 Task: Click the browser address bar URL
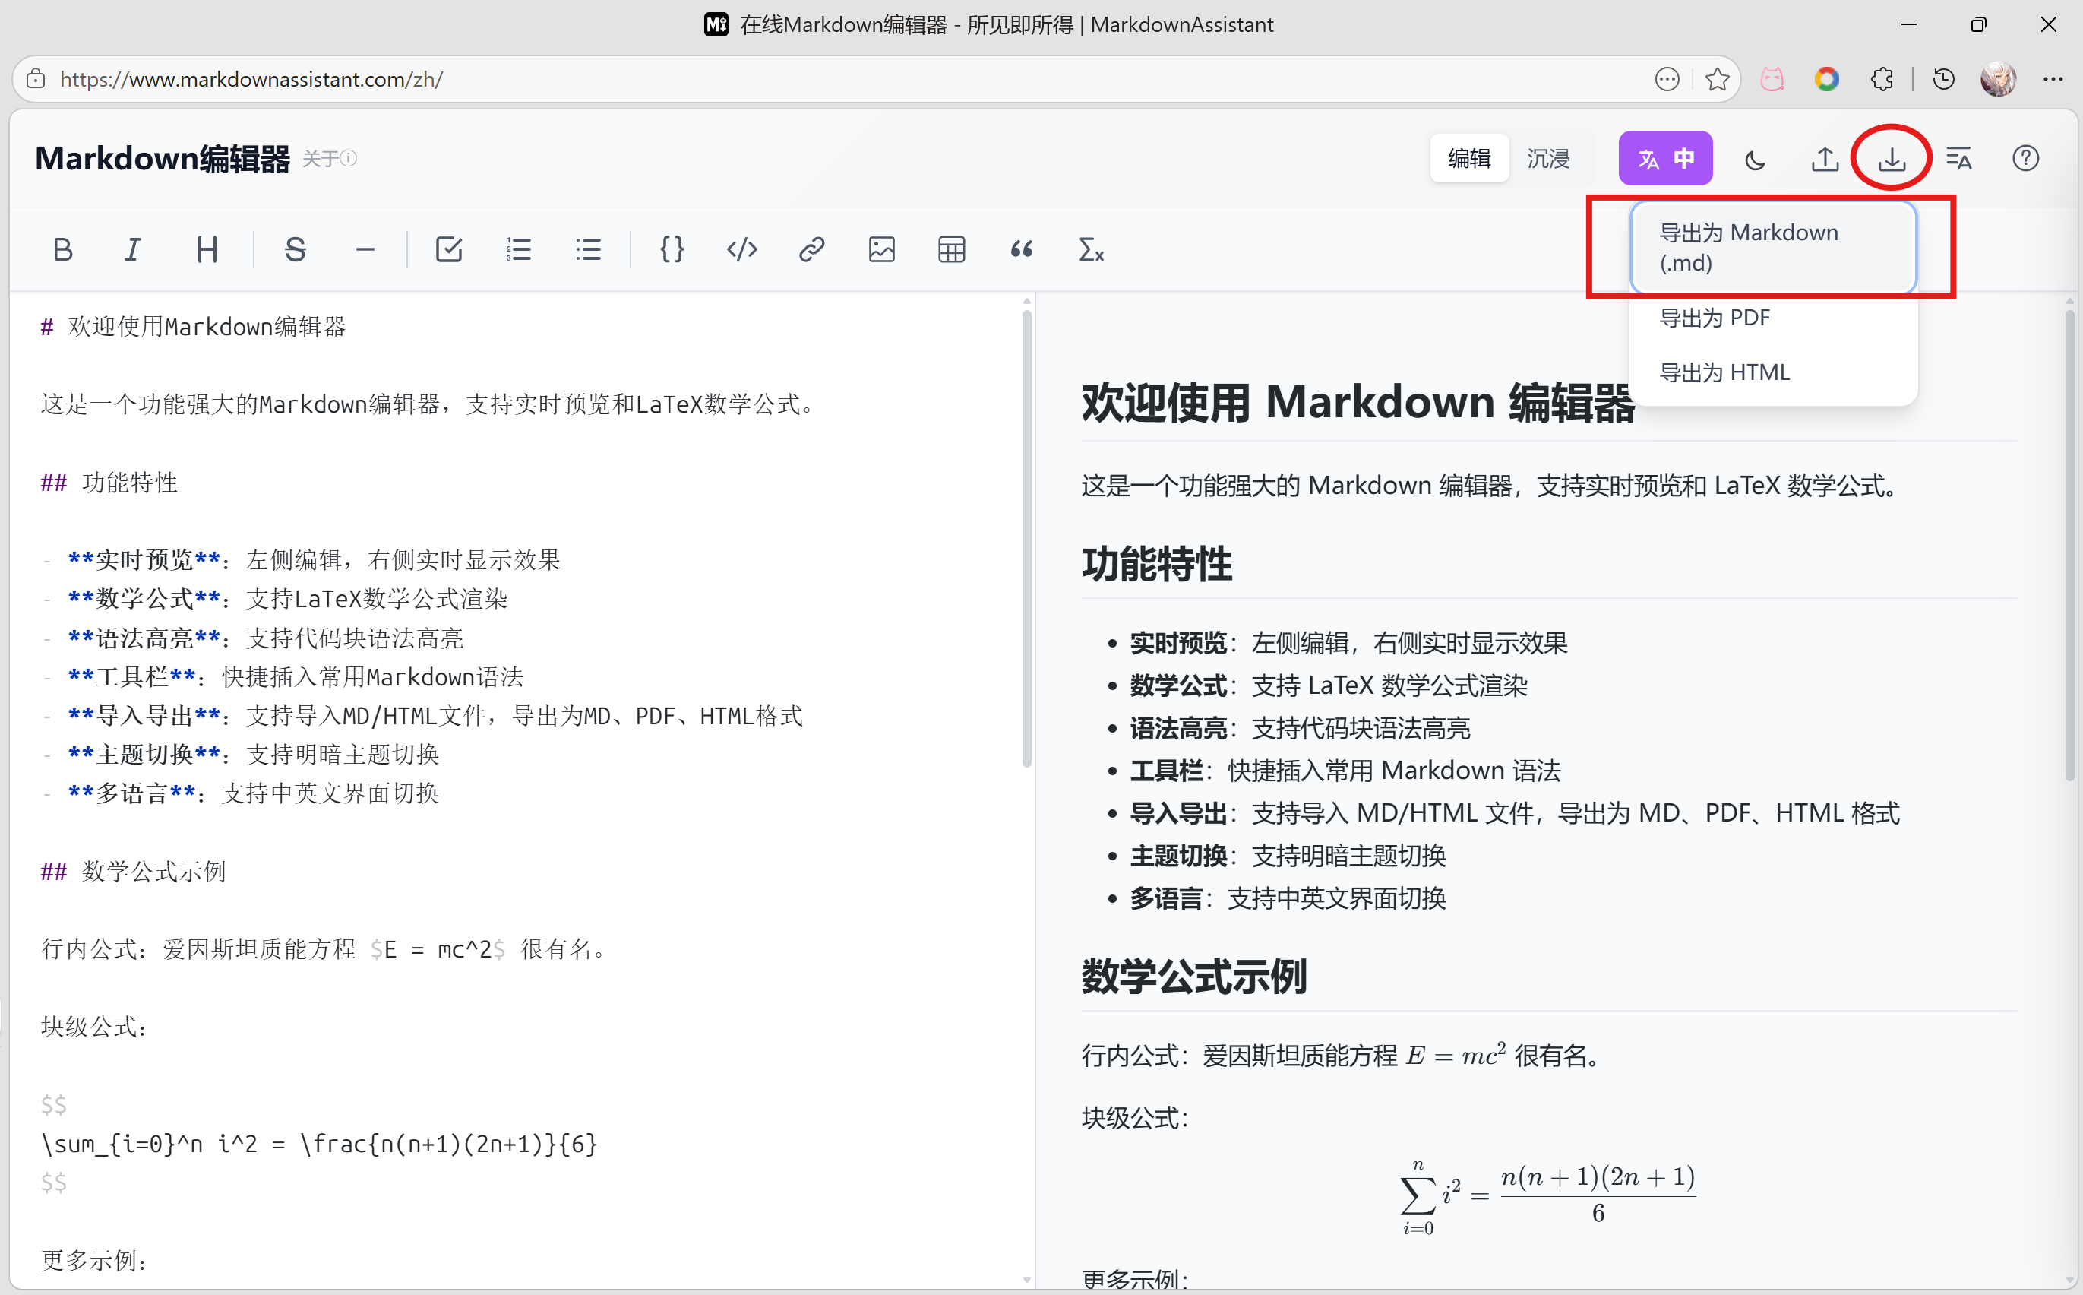pyautogui.click(x=251, y=80)
